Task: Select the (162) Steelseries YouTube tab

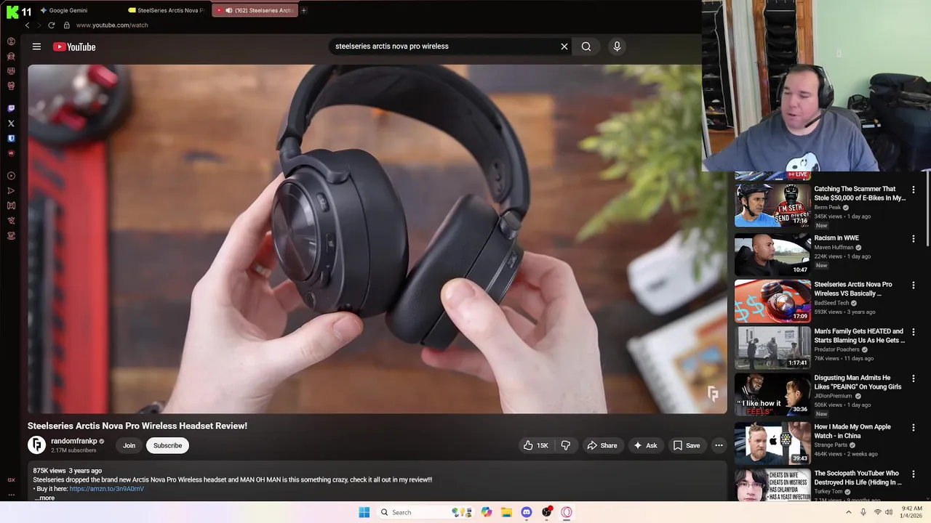Action: [x=255, y=10]
